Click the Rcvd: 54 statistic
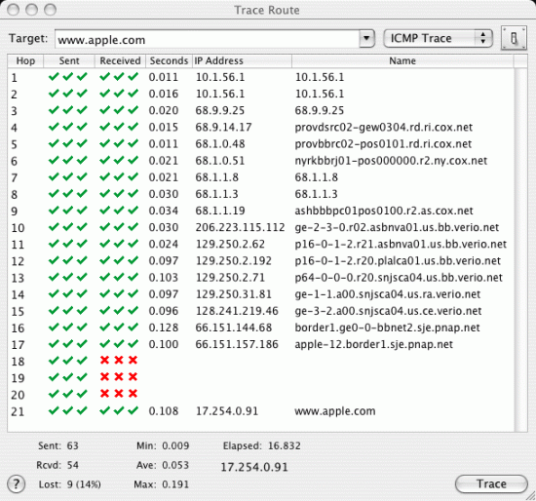The height and width of the screenshot is (501, 536). coord(57,465)
